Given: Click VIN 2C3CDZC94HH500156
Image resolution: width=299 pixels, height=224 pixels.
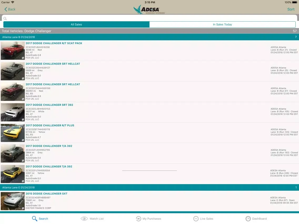Looking at the screenshot, I should pyautogui.click(x=38, y=88).
